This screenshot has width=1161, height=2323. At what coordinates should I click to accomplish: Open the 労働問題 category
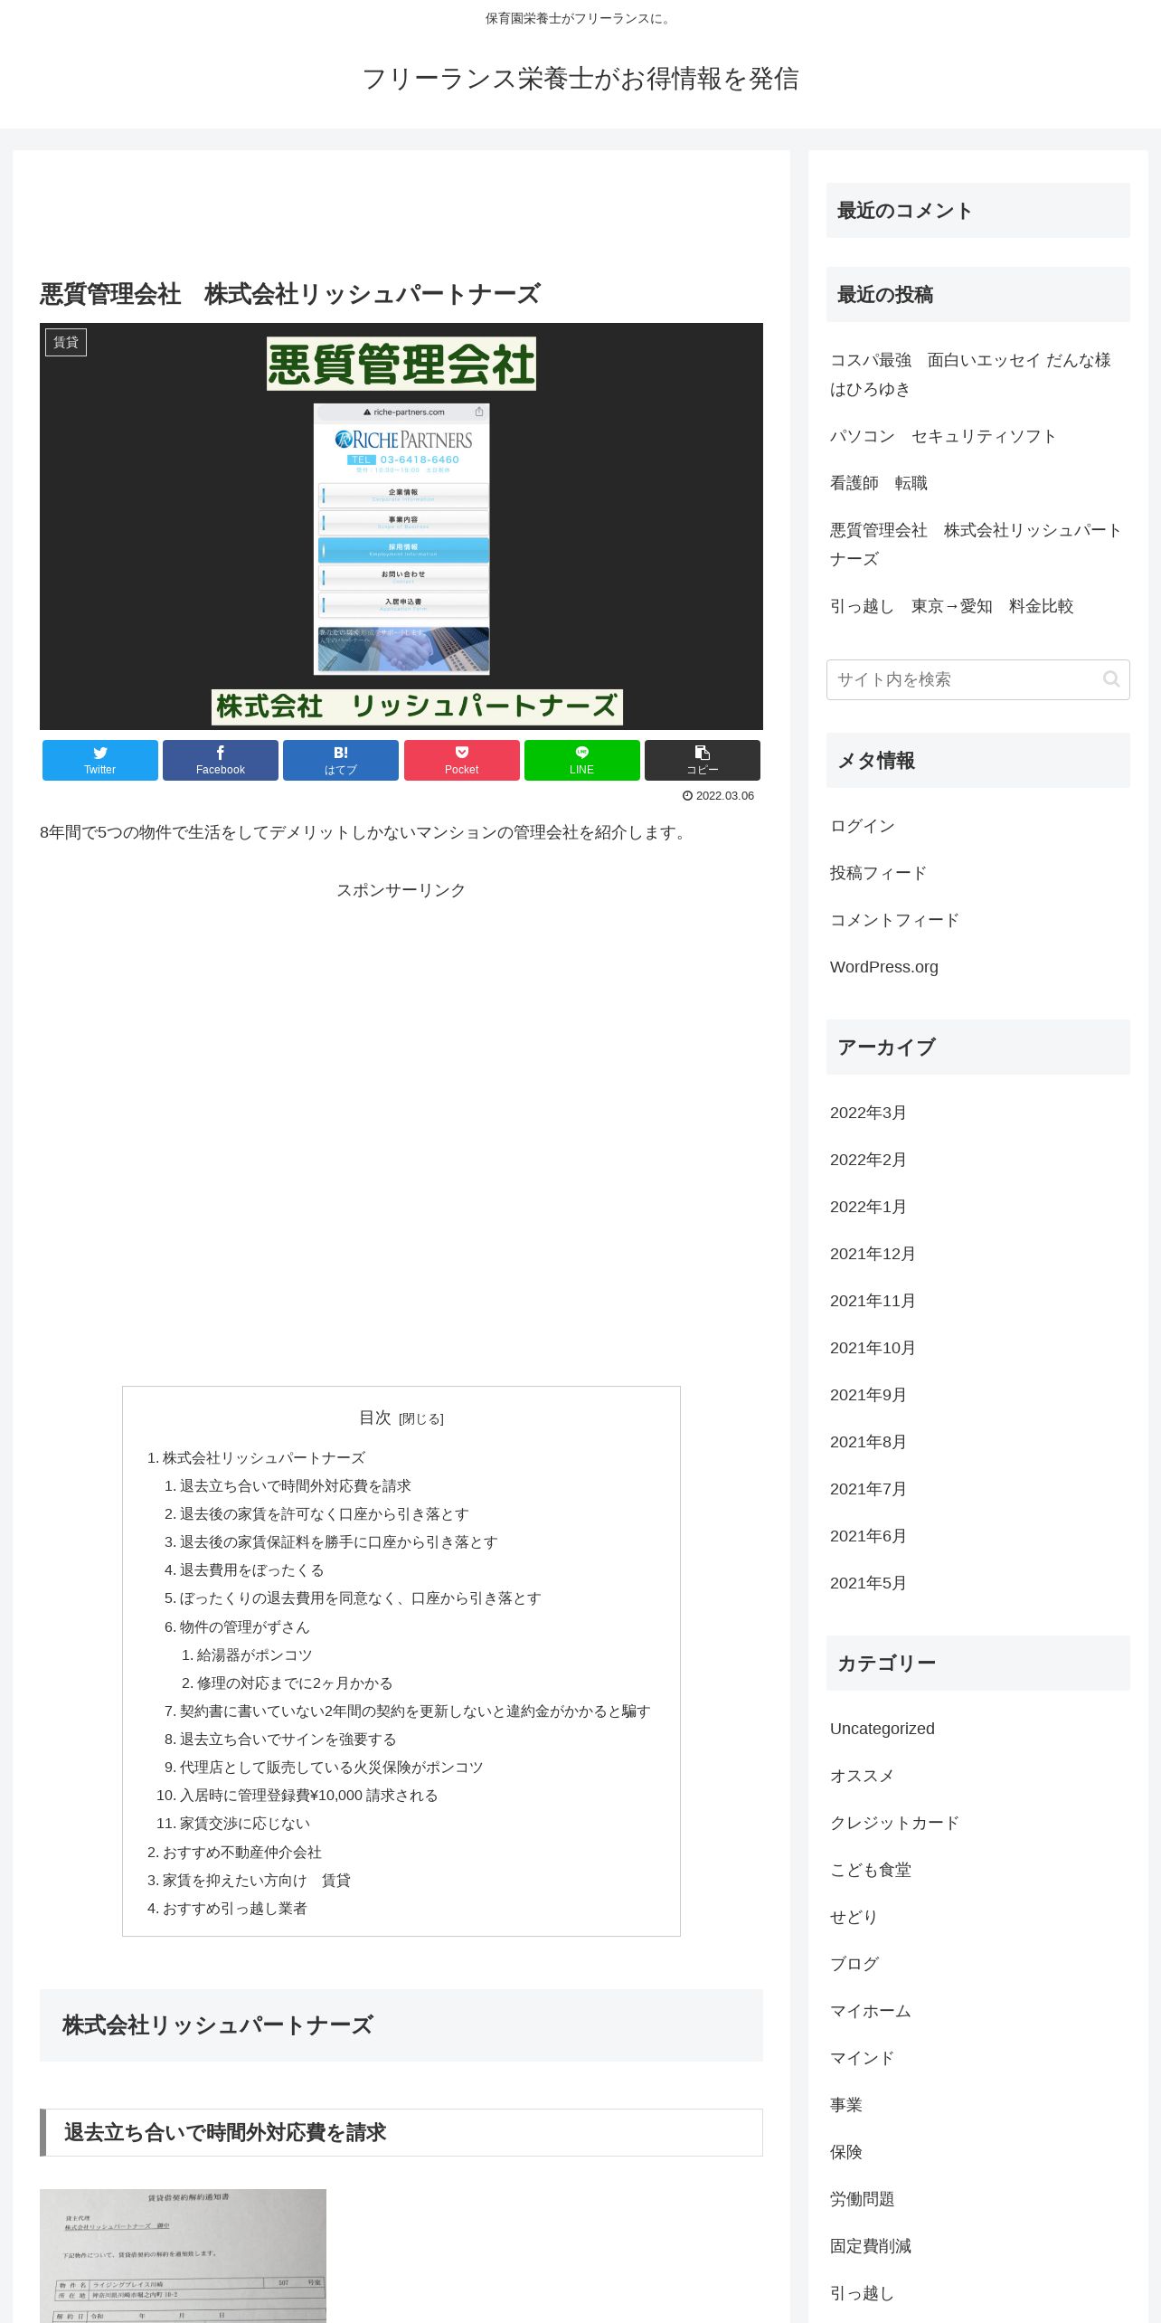[863, 2199]
